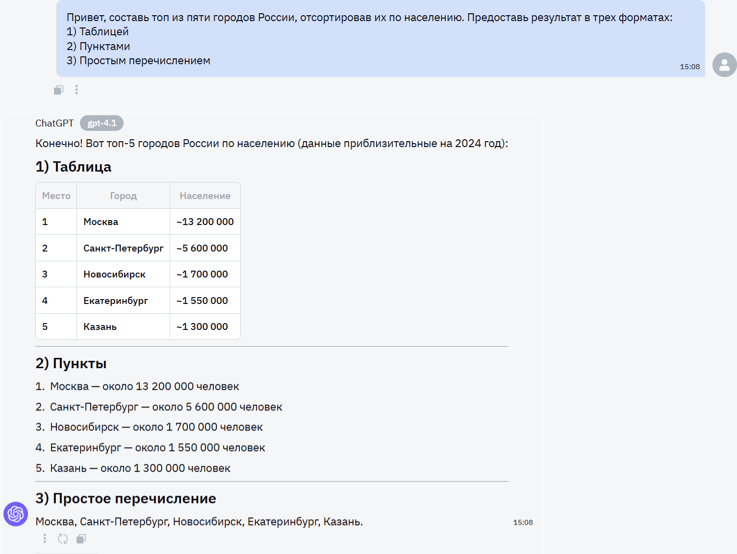737x554 pixels.
Task: Click the "1) Таблица" heading
Action: [74, 167]
